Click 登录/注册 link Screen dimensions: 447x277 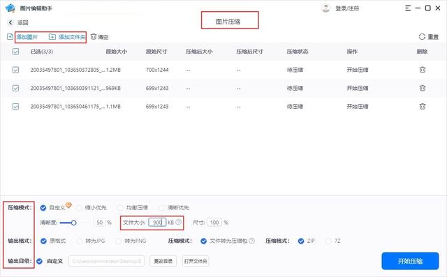click(x=347, y=8)
